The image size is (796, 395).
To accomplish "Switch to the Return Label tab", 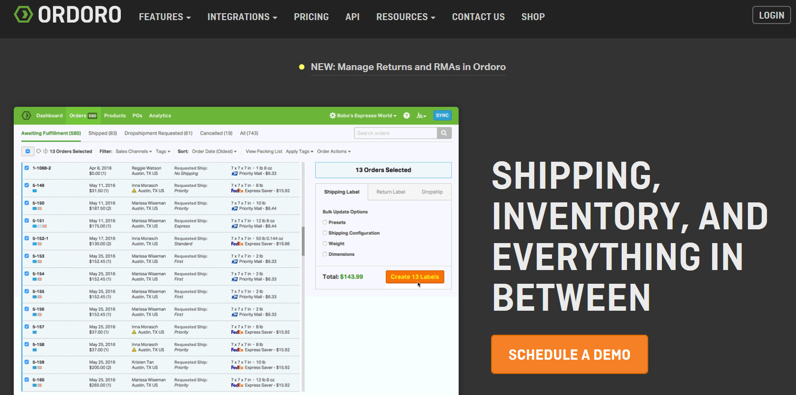I will pos(391,192).
